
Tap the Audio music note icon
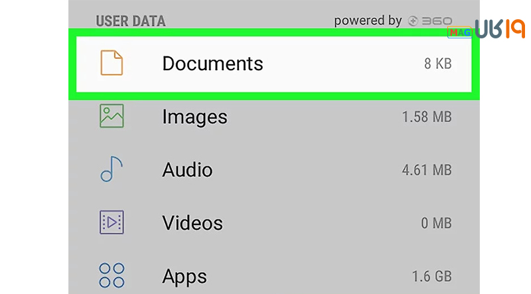[x=112, y=169]
